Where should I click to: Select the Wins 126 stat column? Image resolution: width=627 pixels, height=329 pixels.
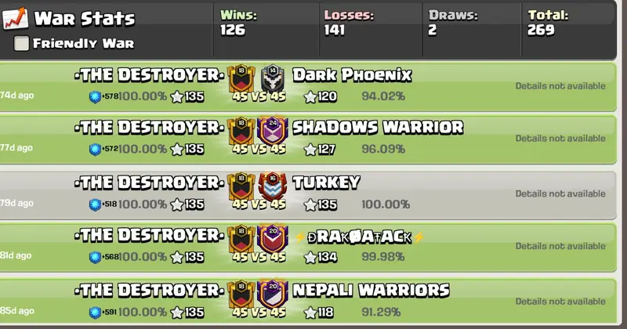coord(266,30)
